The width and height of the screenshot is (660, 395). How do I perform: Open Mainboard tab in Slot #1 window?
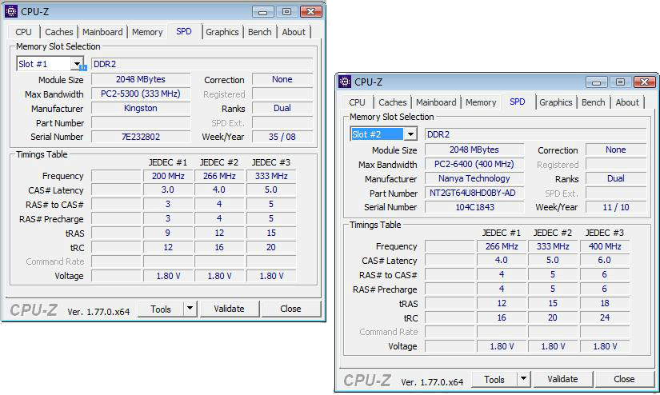[x=102, y=32]
